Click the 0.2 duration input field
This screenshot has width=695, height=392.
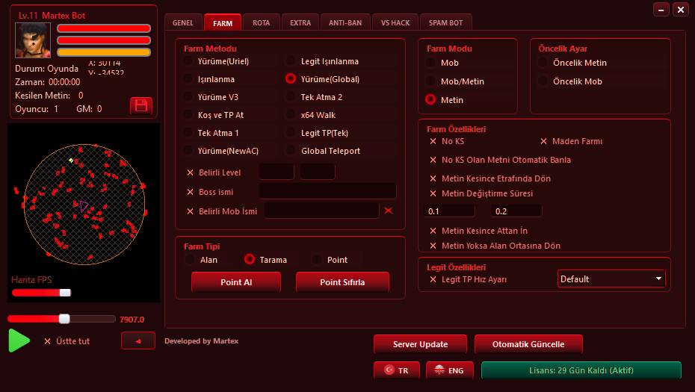pyautogui.click(x=516, y=211)
